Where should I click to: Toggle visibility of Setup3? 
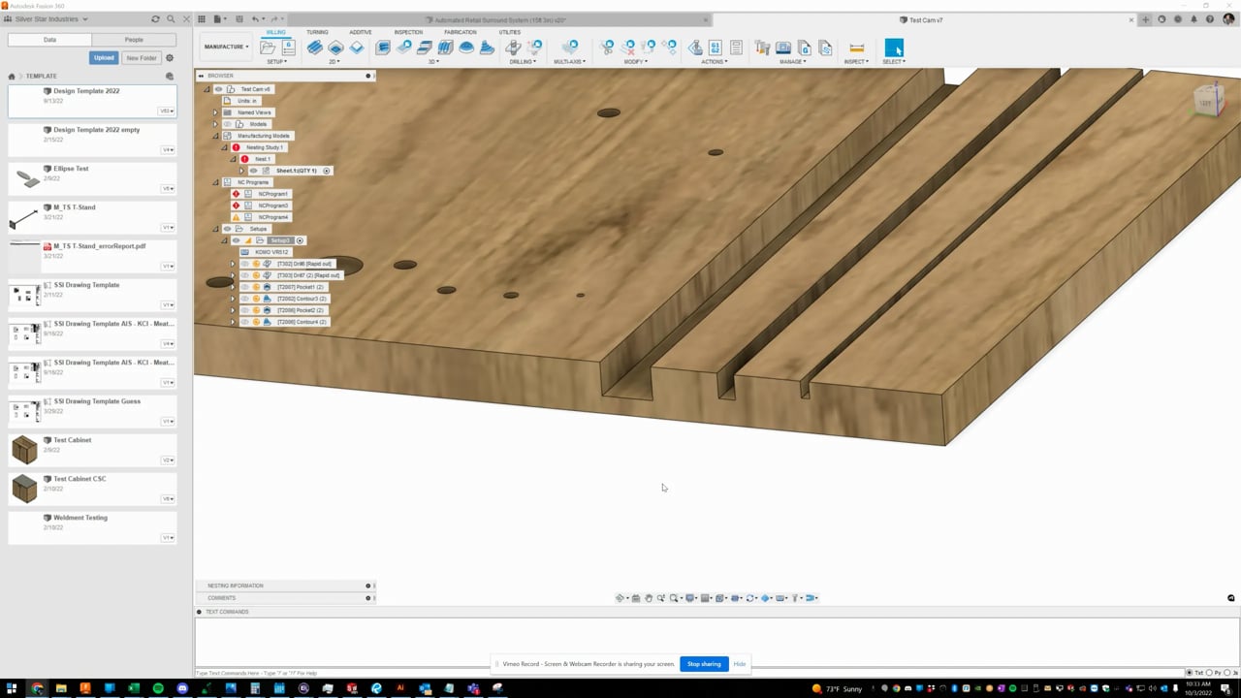(x=236, y=240)
